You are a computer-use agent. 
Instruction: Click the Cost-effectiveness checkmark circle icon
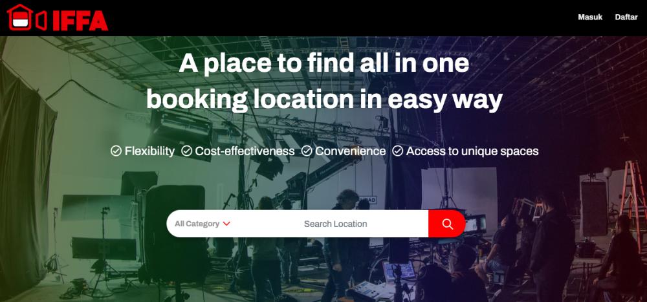coord(186,151)
